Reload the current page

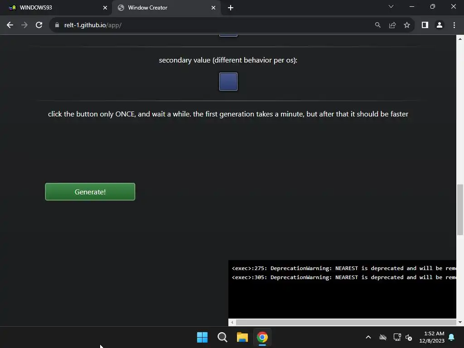[39, 25]
